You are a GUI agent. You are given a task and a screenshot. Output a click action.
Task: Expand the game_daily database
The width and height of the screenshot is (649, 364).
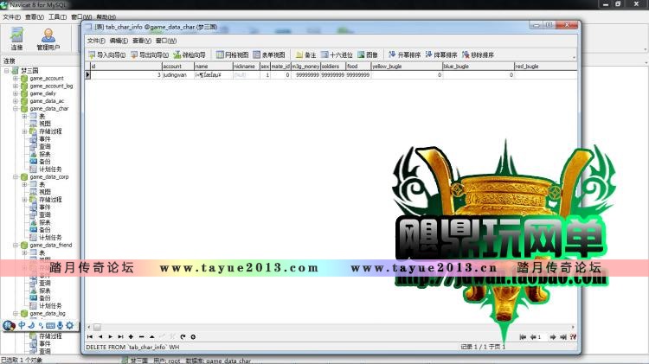coord(16,93)
